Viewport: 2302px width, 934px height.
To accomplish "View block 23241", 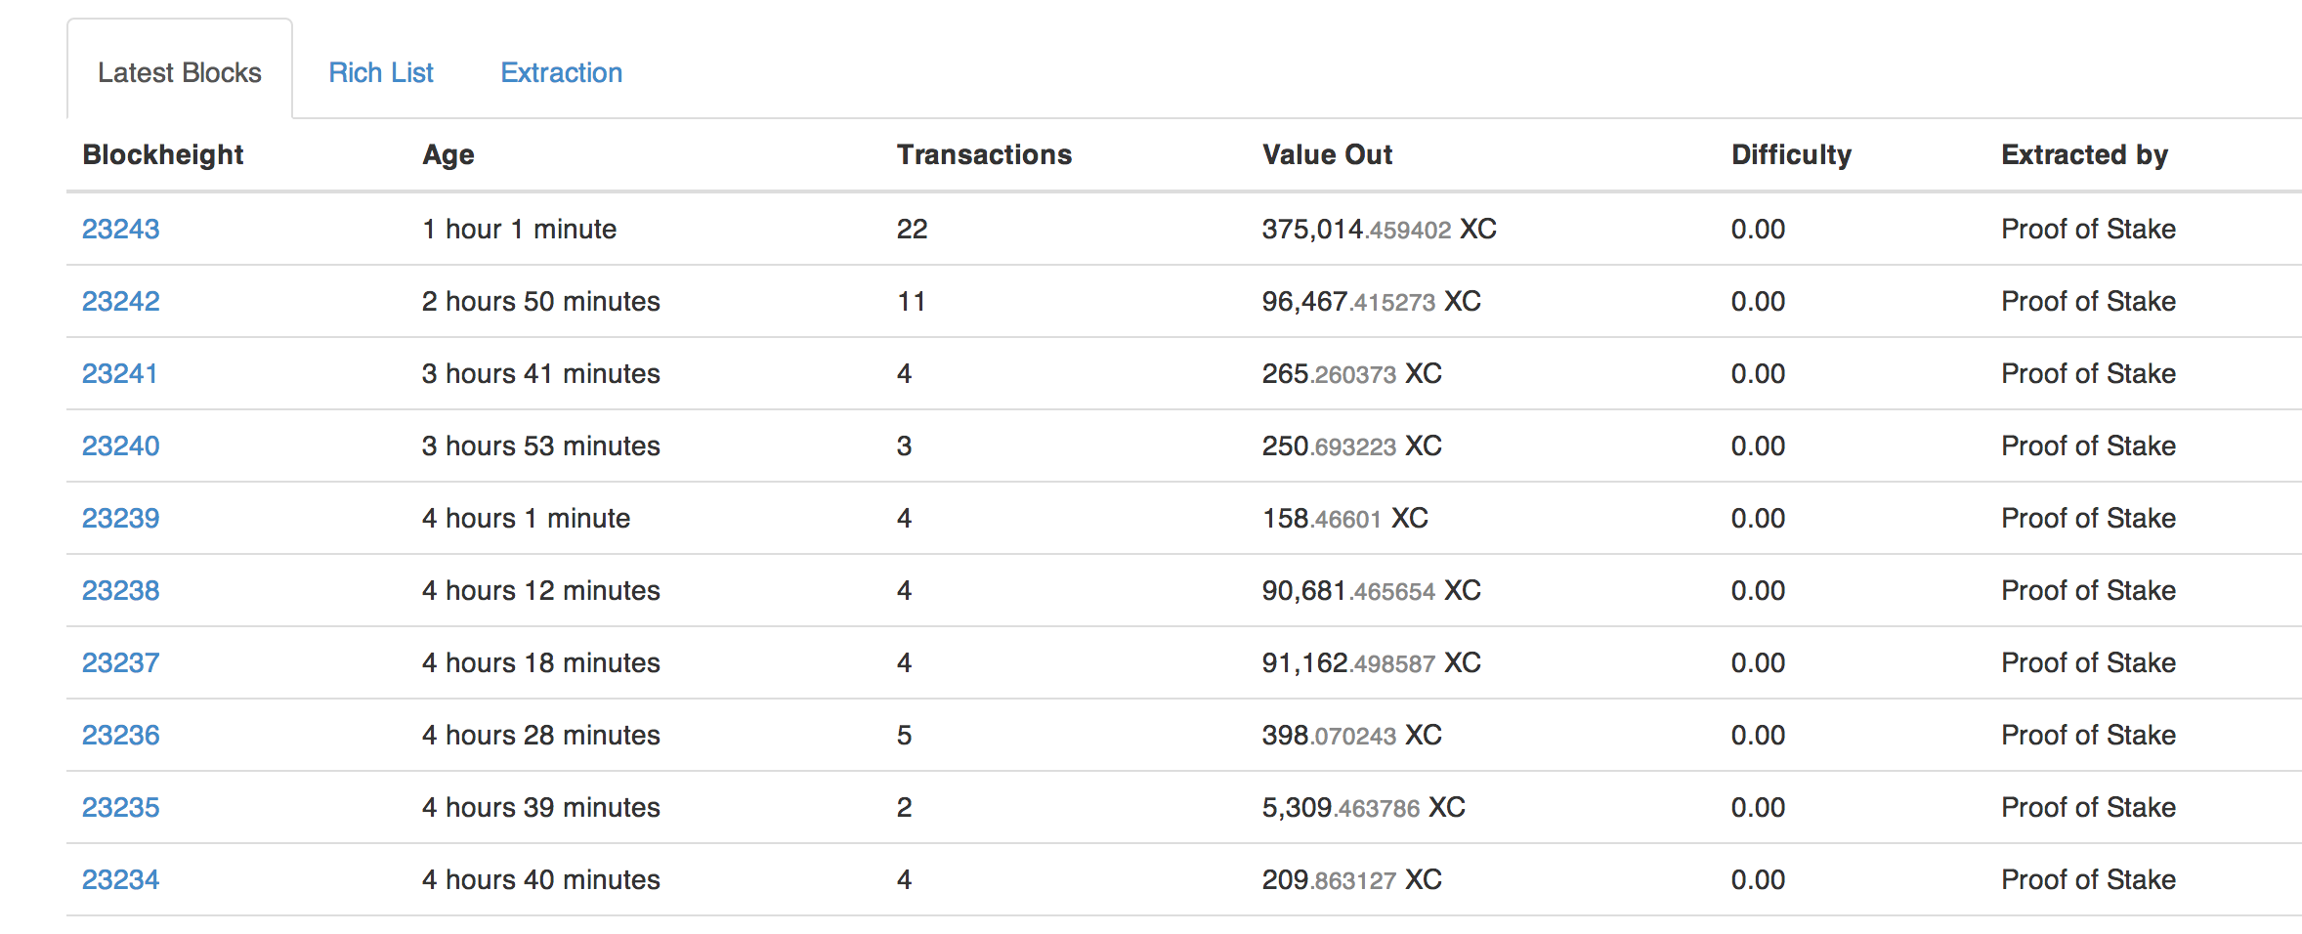I will (120, 373).
